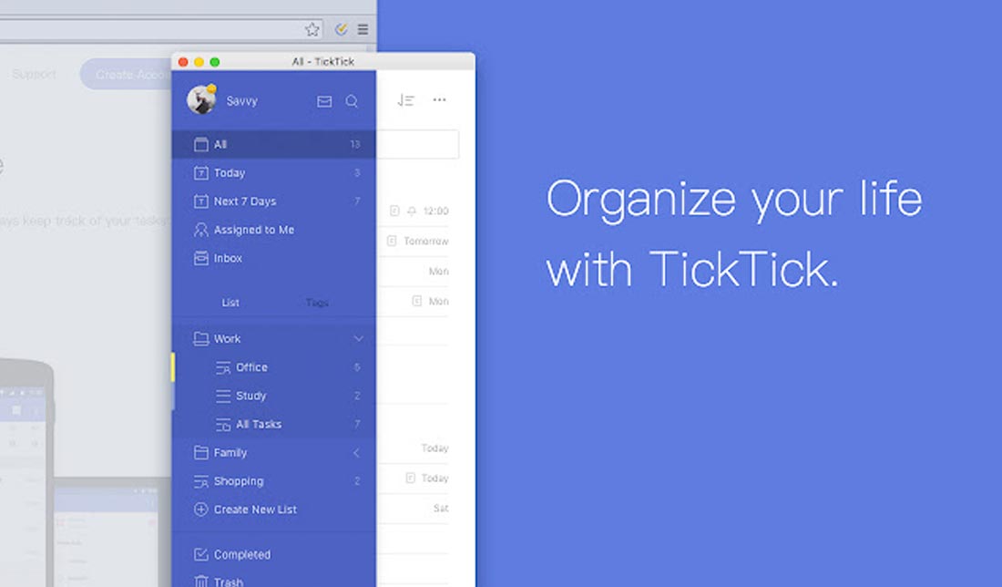Image resolution: width=1002 pixels, height=587 pixels.
Task: Switch to the List tab
Action: [229, 302]
